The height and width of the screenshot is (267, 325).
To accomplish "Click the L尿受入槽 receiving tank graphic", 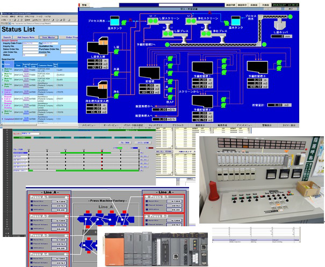I will click(x=97, y=46).
